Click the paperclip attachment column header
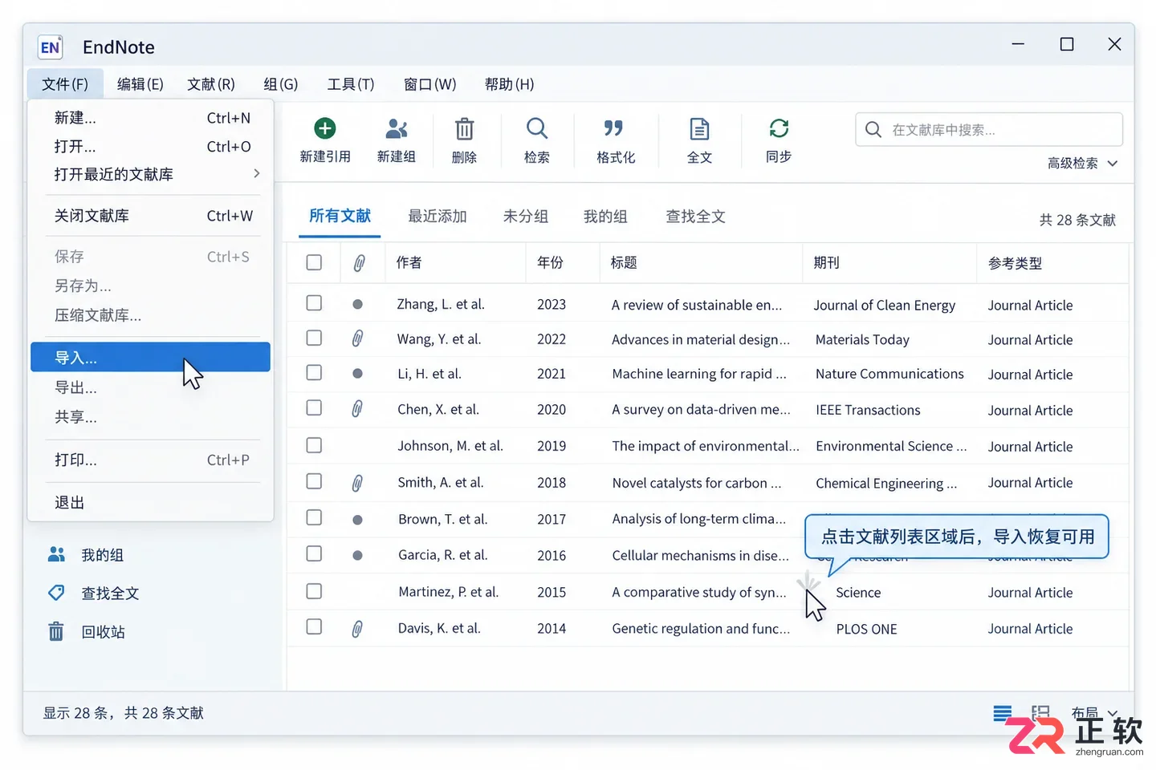1156x770 pixels. (359, 263)
